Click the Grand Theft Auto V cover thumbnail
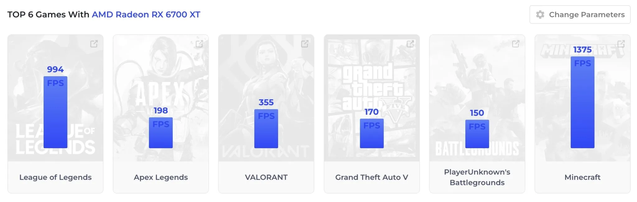 [372, 98]
